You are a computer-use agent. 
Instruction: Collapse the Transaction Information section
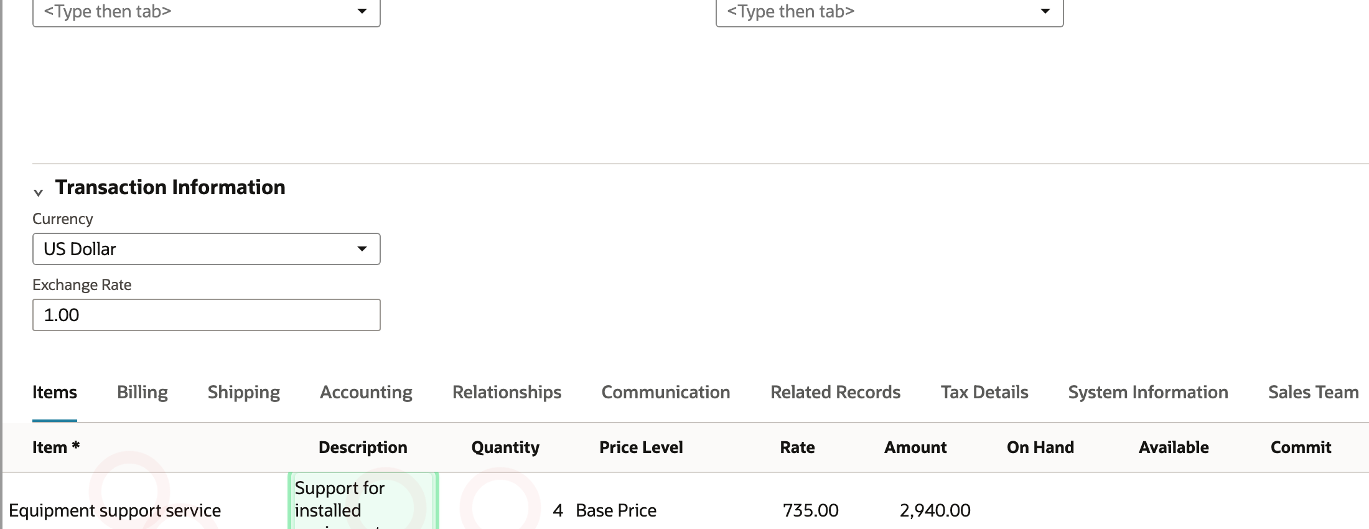tap(38, 192)
